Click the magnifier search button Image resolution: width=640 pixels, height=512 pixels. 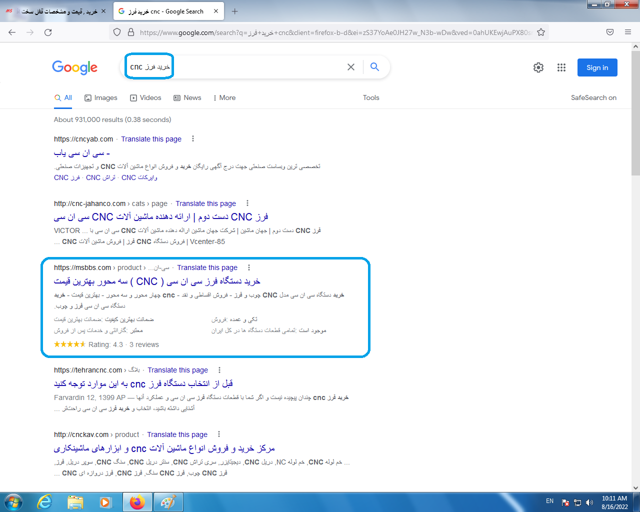point(374,67)
